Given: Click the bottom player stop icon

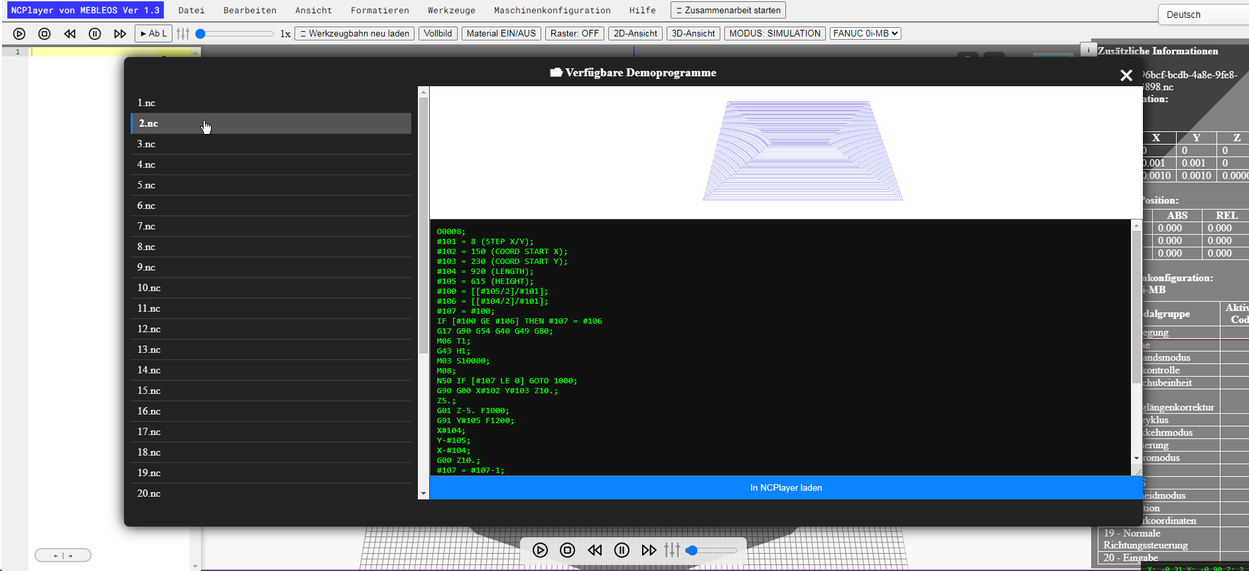Looking at the screenshot, I should tap(567, 550).
